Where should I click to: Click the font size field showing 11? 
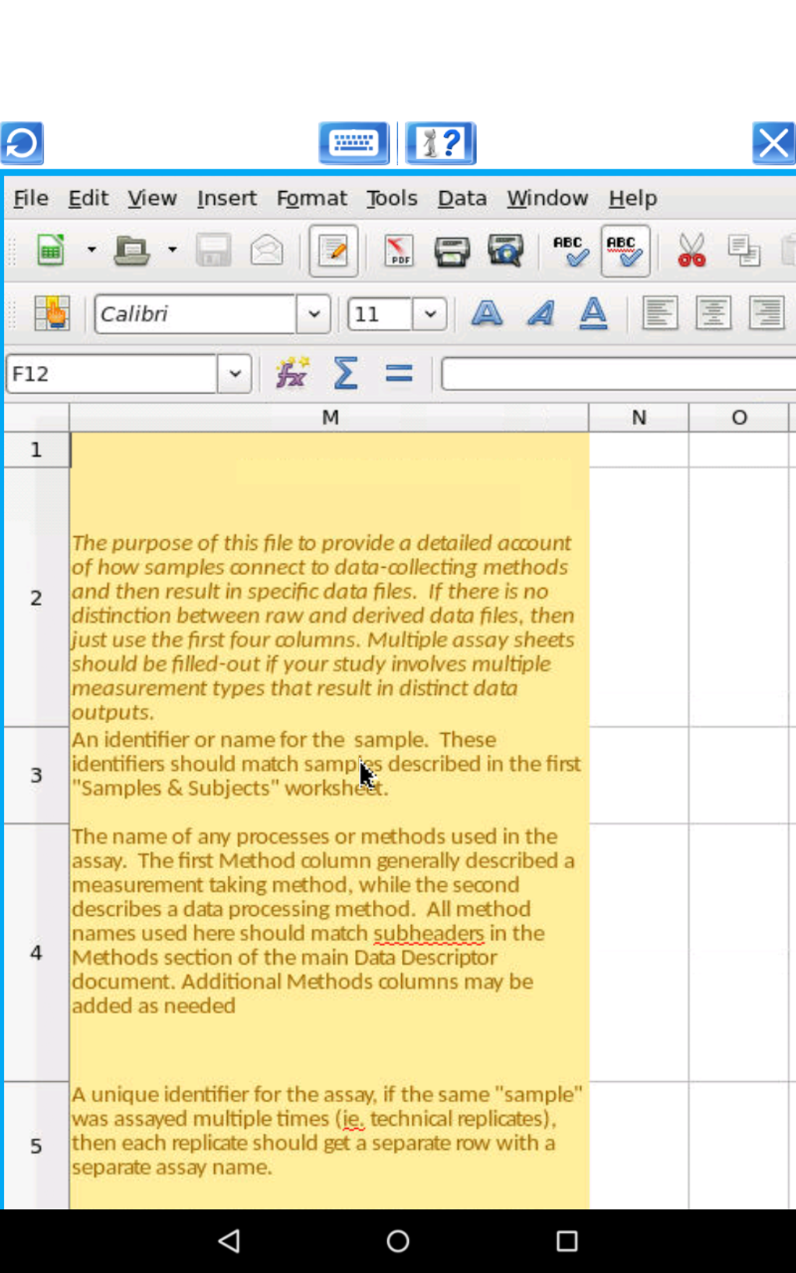(380, 314)
